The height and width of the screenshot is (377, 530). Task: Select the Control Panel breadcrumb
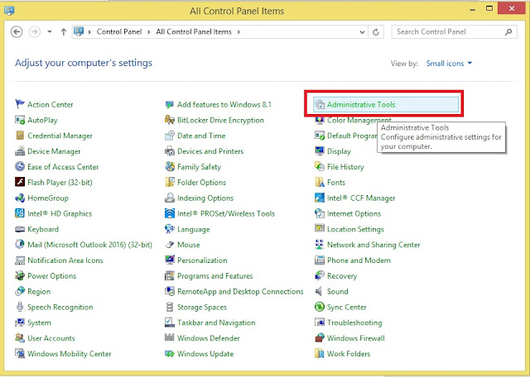click(x=119, y=31)
